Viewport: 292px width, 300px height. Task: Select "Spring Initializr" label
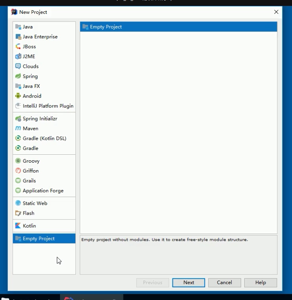40,119
